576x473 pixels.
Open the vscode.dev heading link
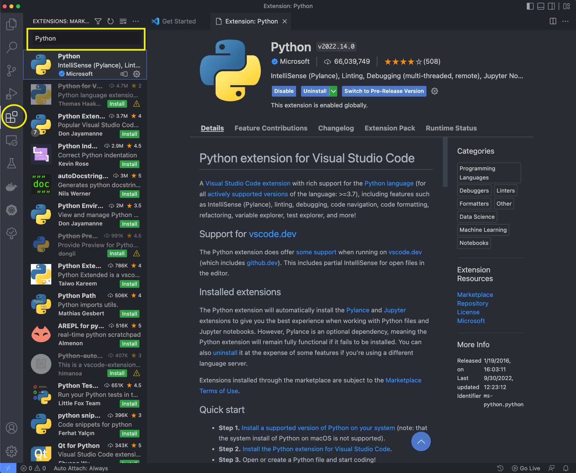pyautogui.click(x=273, y=234)
